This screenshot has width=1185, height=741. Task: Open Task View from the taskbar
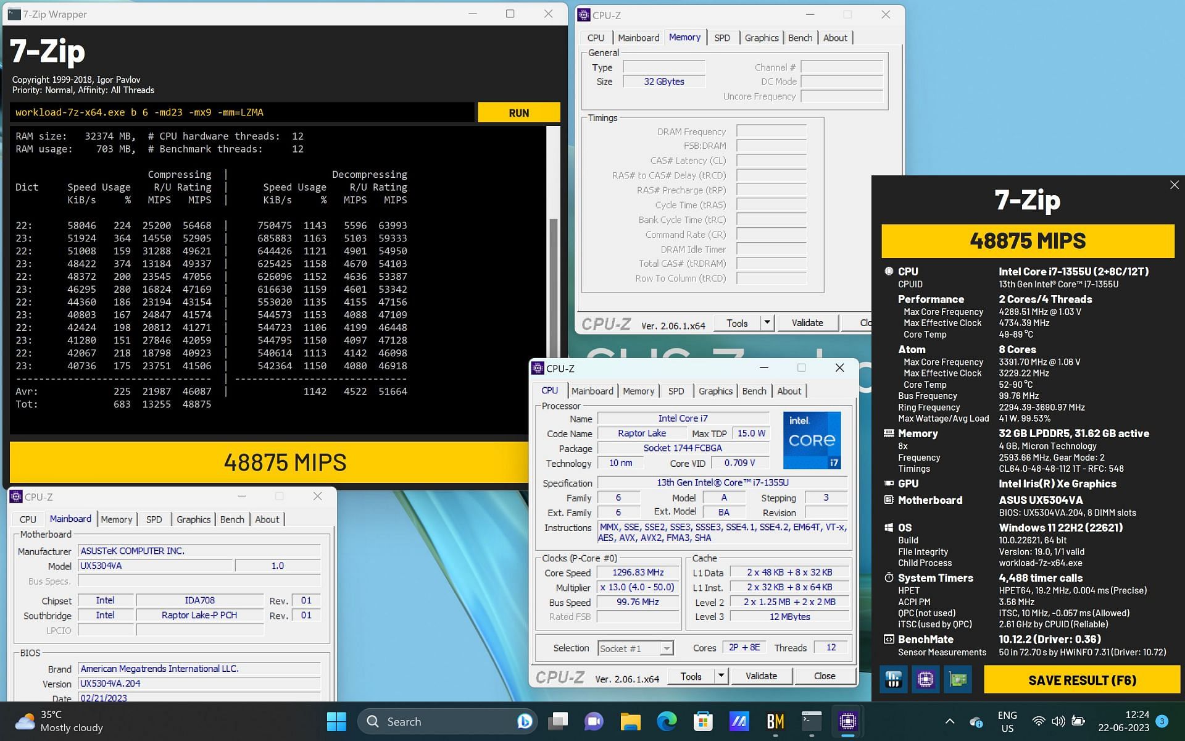coord(559,721)
